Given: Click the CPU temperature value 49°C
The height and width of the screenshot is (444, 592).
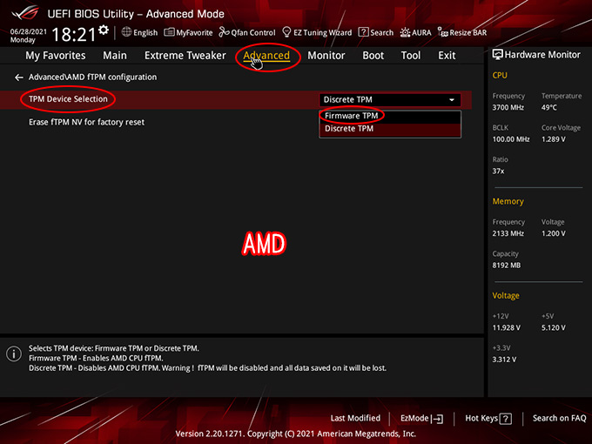Looking at the screenshot, I should point(549,108).
